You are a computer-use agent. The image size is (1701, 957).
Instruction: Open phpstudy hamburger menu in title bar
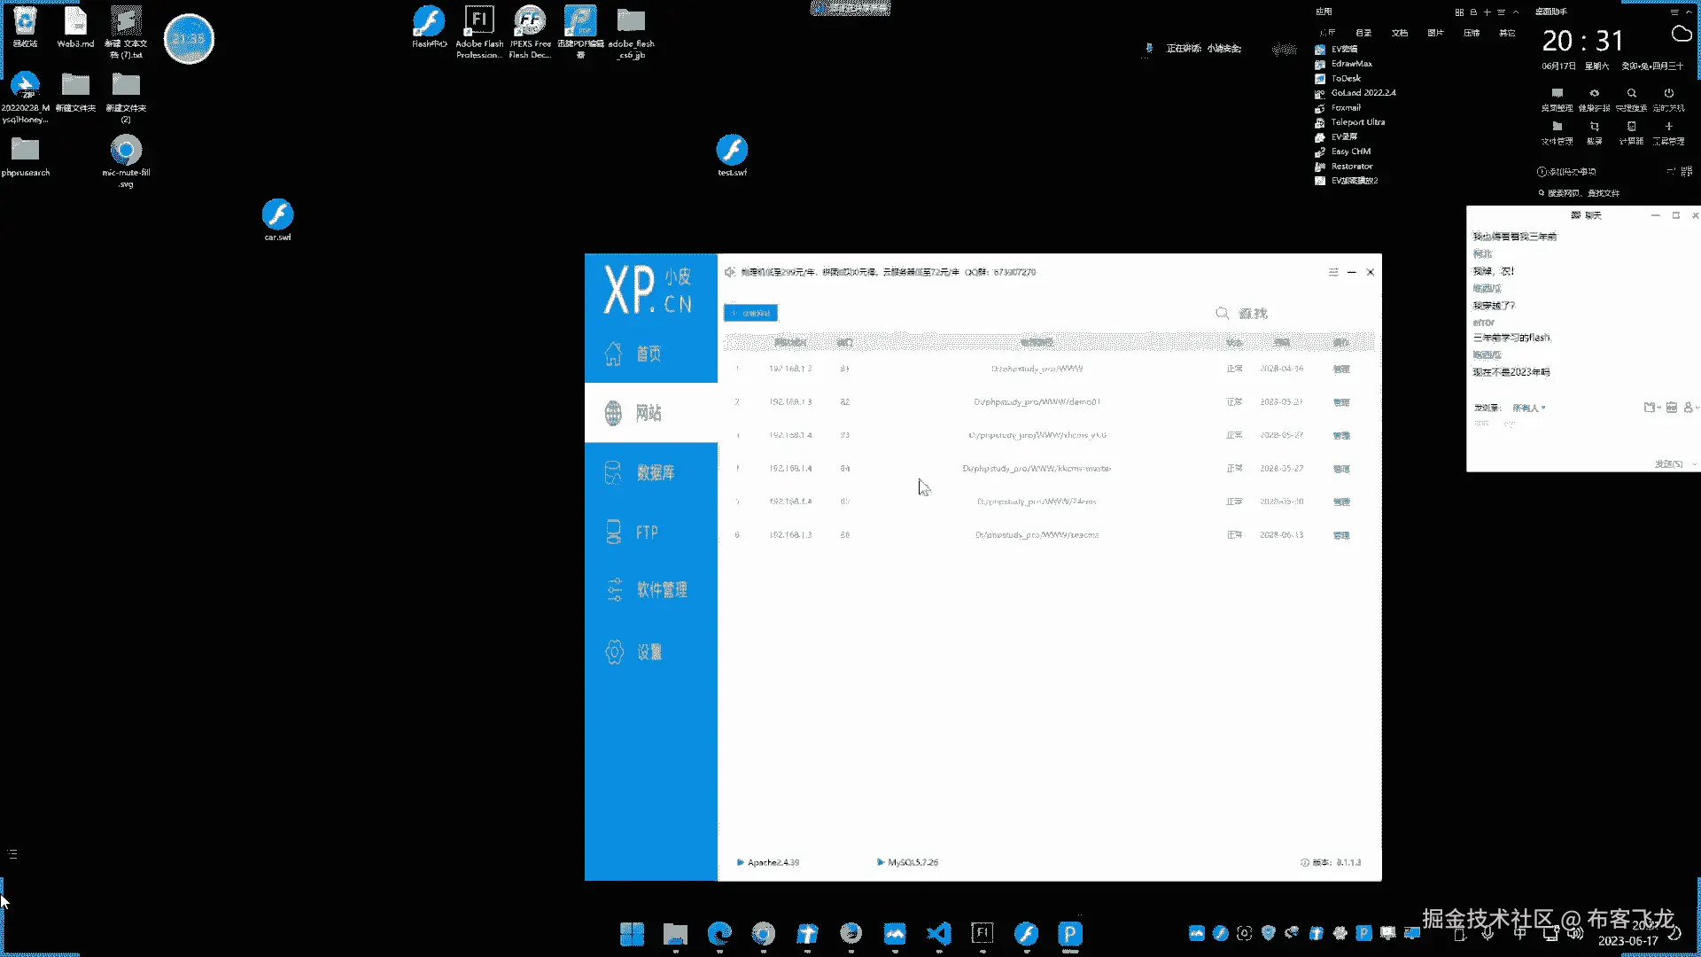[1333, 272]
